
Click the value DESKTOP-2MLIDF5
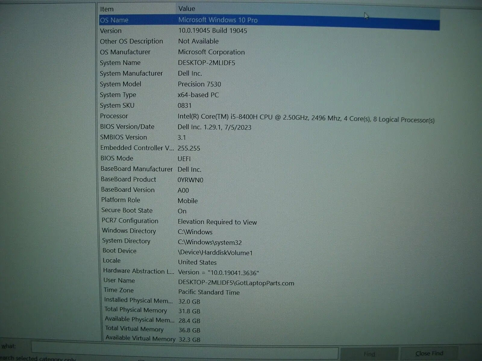206,63
